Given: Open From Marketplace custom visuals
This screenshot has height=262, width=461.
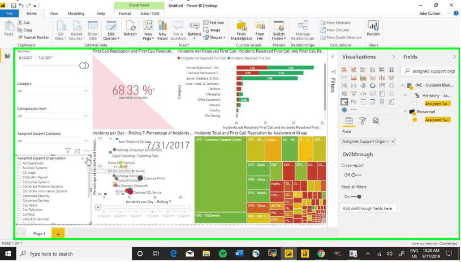Looking at the screenshot, I should (x=242, y=31).
